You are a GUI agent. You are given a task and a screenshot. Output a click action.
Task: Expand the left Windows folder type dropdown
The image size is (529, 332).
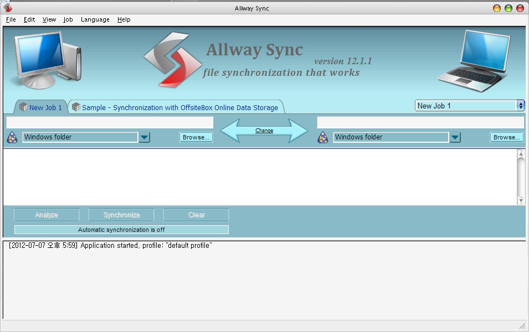click(x=145, y=137)
